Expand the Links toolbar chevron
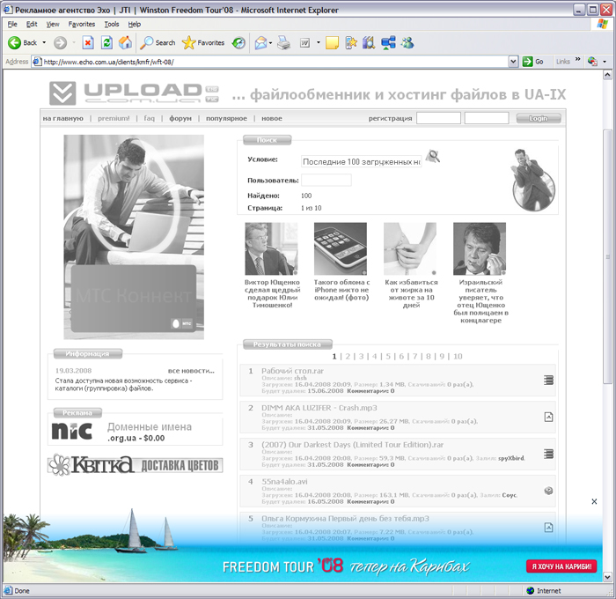Viewport: 616px width, 599px height. click(577, 60)
